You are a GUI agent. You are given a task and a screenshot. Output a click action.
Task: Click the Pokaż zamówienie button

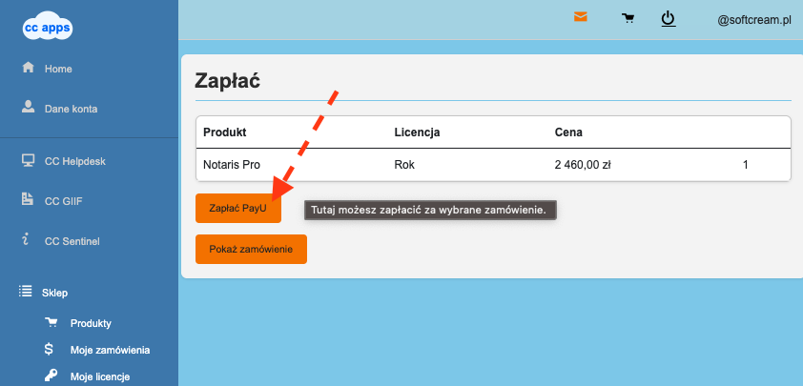click(x=251, y=249)
